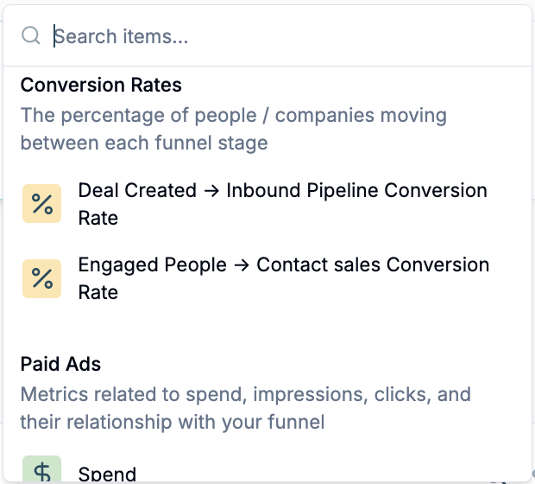The height and width of the screenshot is (484, 535).
Task: Click the arrow symbol in Deal Created item
Action: pyautogui.click(x=211, y=191)
